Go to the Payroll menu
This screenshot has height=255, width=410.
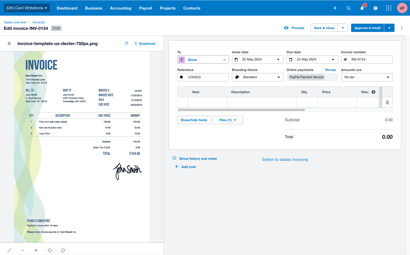[145, 8]
